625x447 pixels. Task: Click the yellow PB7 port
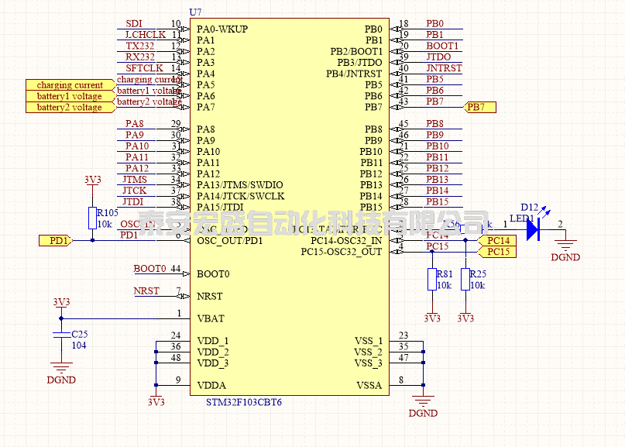[480, 107]
